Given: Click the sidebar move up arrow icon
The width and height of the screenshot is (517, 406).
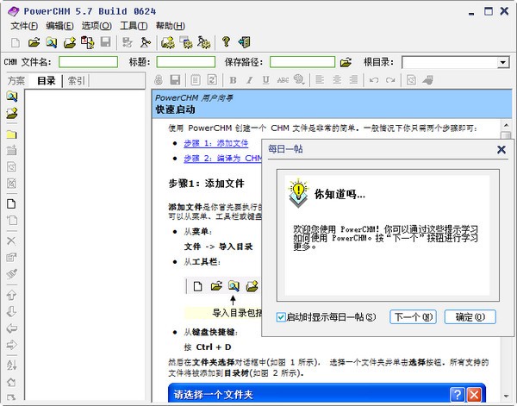Looking at the screenshot, I should (11, 295).
